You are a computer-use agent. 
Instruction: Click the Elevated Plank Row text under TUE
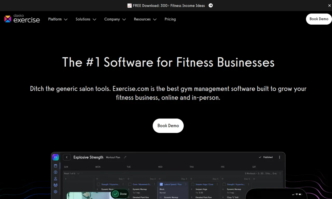click(x=141, y=197)
